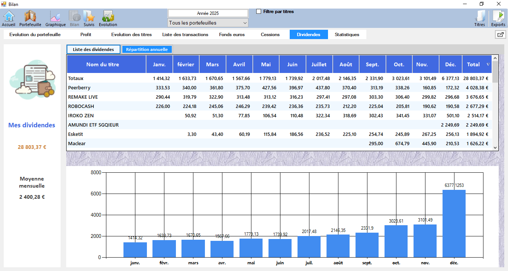Click the table scrollbar down arrow
508x271 pixels.
495,148
